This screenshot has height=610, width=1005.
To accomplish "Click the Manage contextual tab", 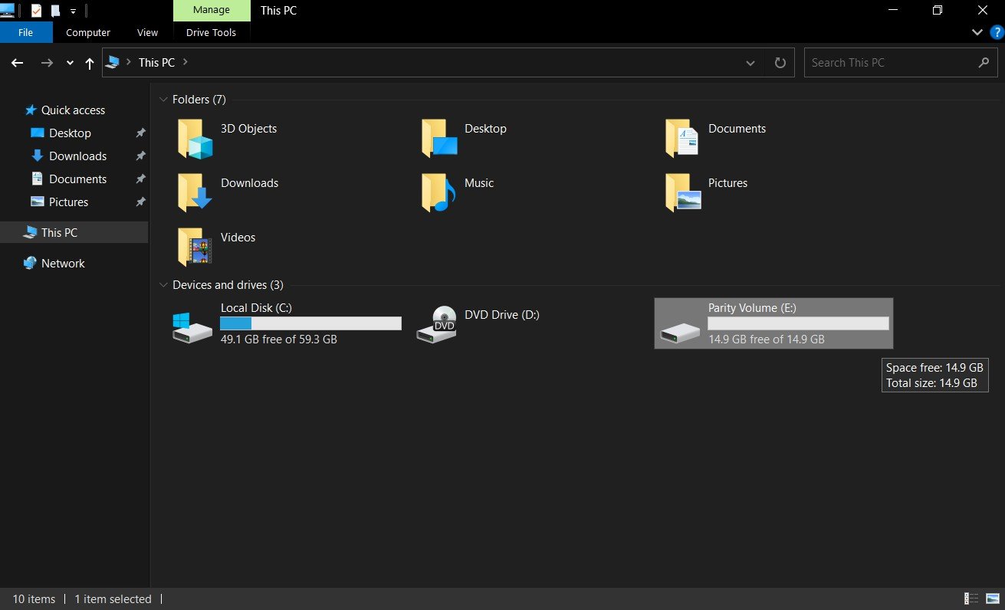I will pyautogui.click(x=212, y=10).
